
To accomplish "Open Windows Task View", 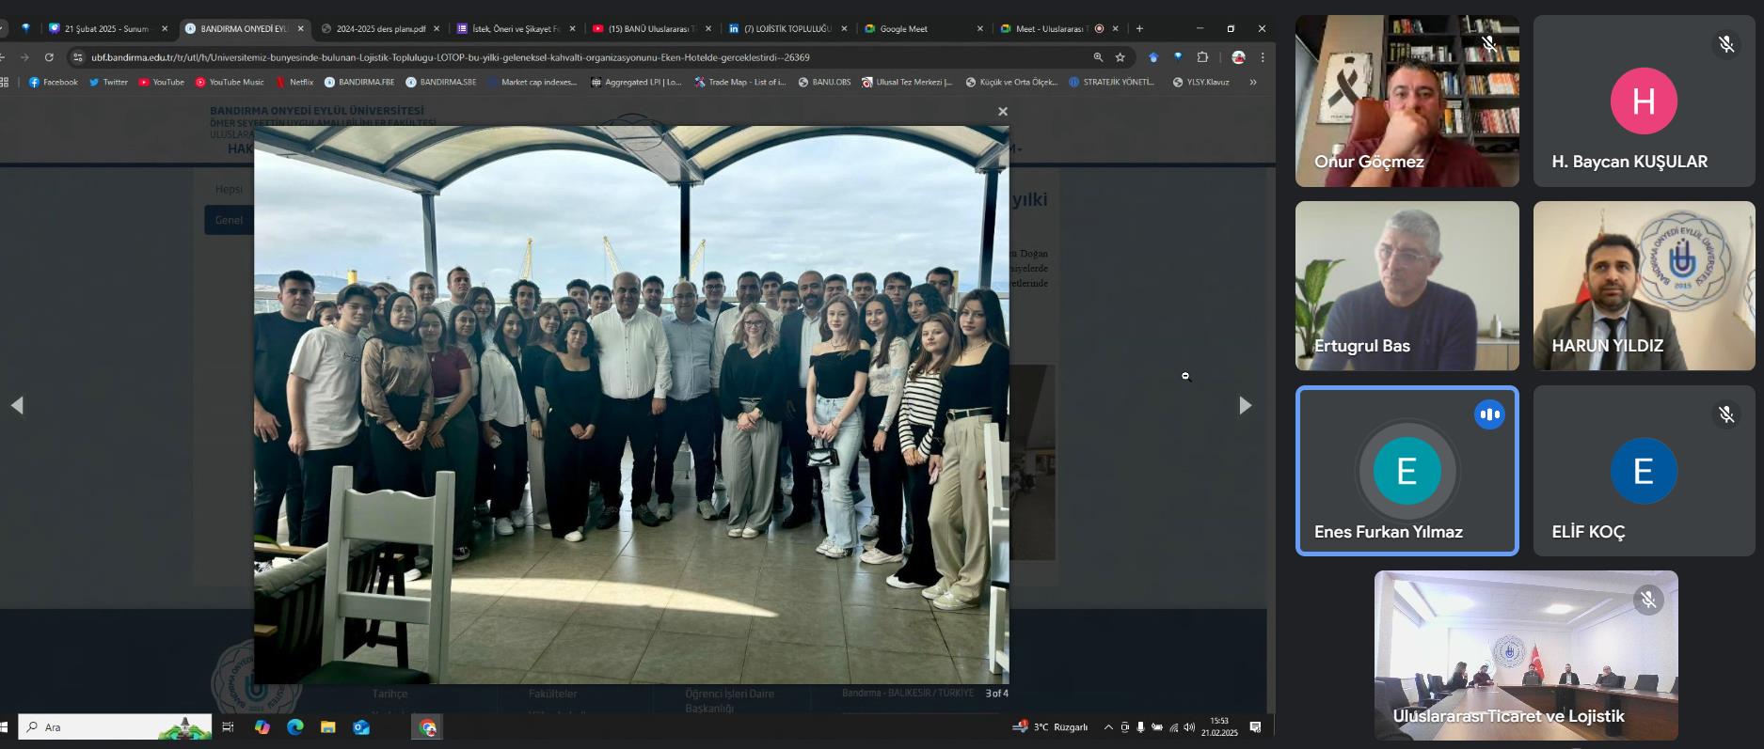I will pos(228,727).
